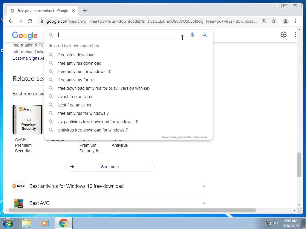The width and height of the screenshot is (306, 229).
Task: Select the 'Free pc virus download' tab
Action: [42, 11]
